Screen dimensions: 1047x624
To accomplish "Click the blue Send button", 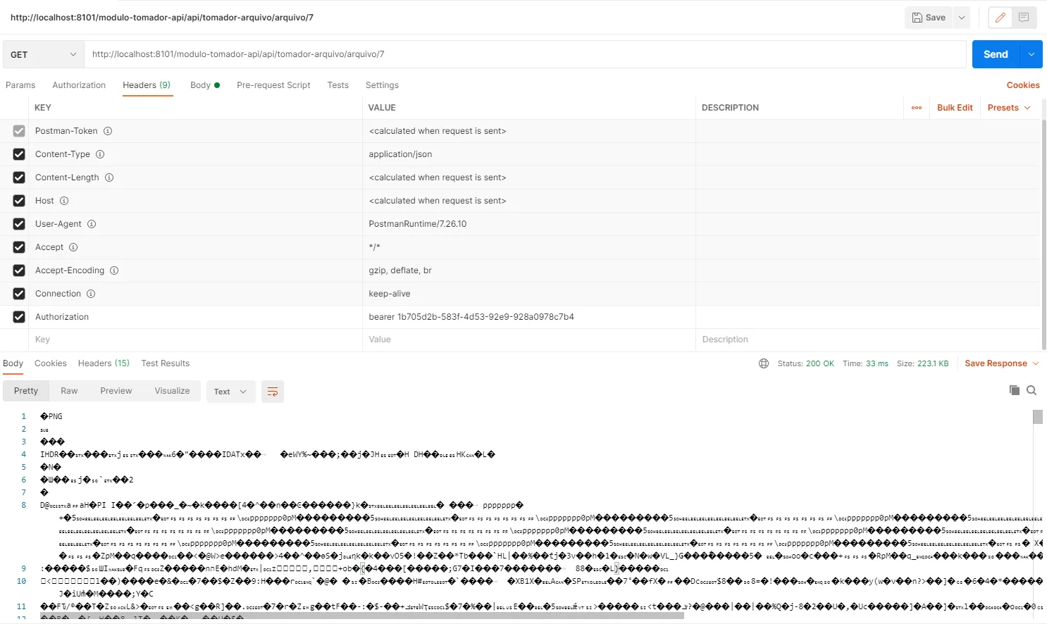I will point(995,54).
